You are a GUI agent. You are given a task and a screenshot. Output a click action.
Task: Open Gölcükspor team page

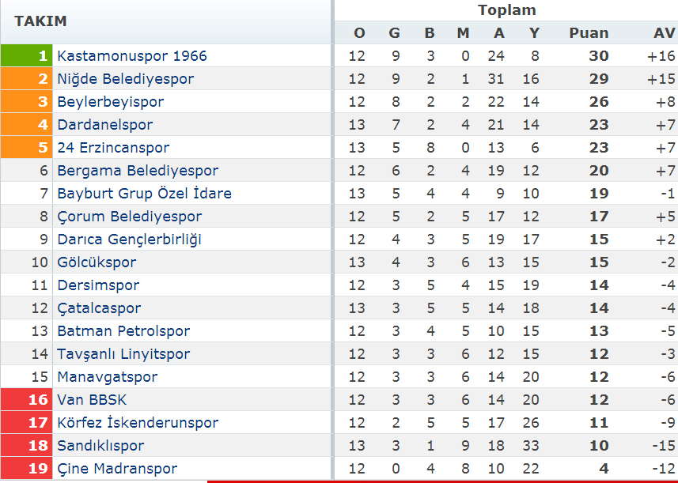(x=97, y=262)
